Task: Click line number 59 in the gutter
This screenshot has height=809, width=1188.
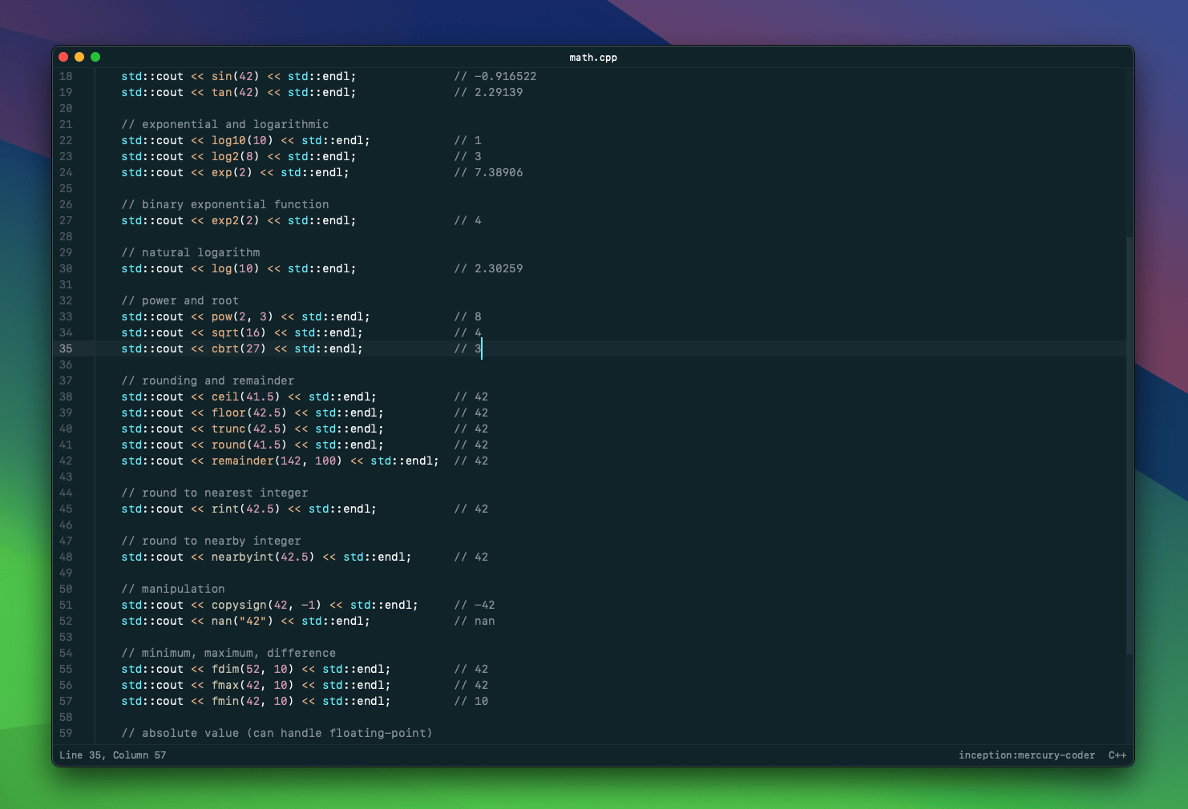Action: [66, 733]
